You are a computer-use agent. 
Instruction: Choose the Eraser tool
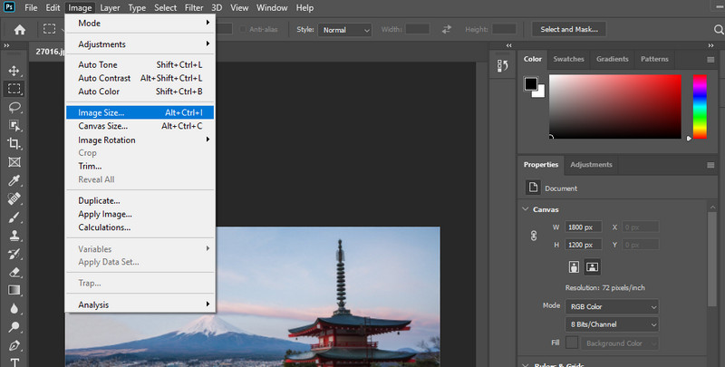14,272
